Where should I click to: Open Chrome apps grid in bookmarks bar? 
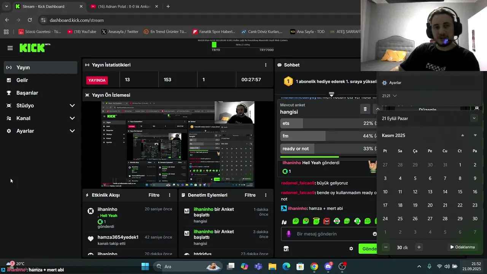tap(6, 32)
